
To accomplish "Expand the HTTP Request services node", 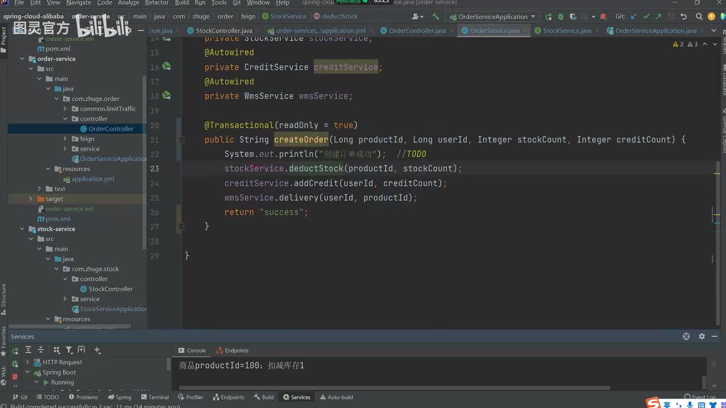I will (x=27, y=362).
